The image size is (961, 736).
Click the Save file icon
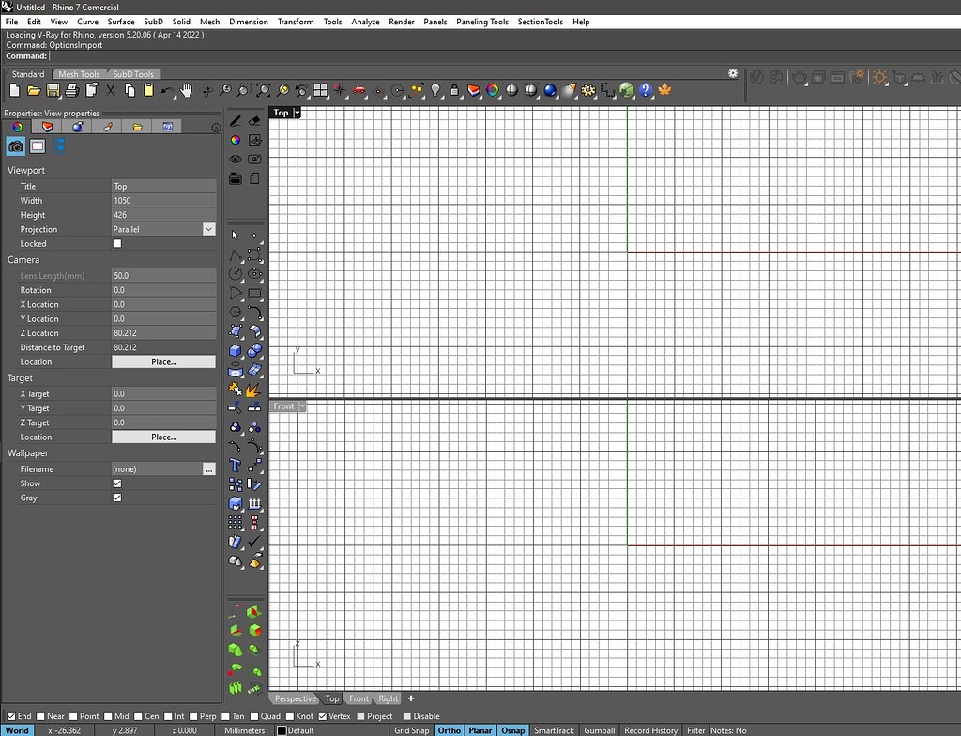tap(53, 90)
